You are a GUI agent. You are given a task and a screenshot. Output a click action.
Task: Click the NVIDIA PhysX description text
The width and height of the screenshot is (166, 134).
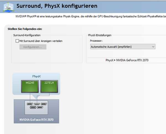(x=91, y=16)
